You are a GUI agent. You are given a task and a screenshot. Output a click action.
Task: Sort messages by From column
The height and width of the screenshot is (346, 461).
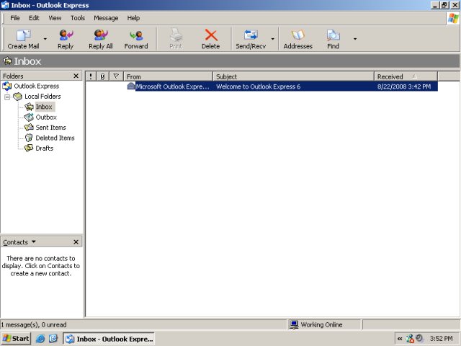[168, 76]
